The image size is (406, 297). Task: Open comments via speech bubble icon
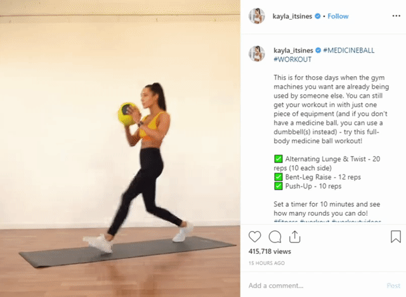click(x=275, y=237)
